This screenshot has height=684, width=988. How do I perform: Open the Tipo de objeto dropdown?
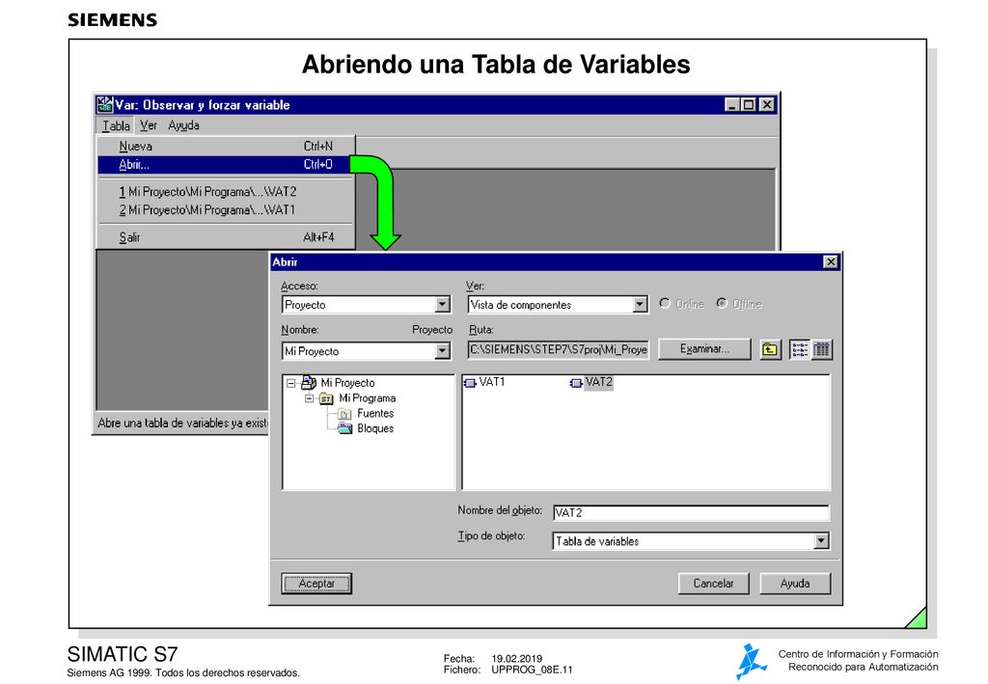pos(820,541)
